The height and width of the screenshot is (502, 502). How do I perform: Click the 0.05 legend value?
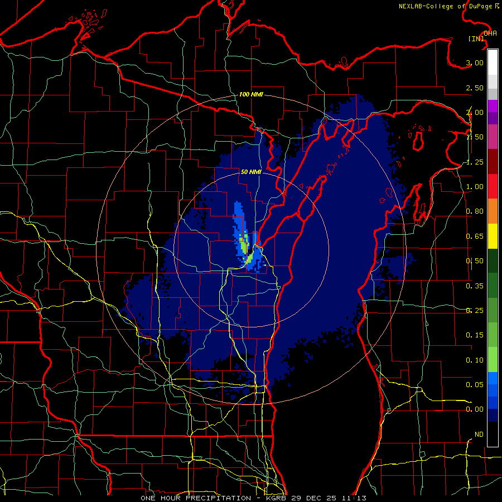coord(475,384)
